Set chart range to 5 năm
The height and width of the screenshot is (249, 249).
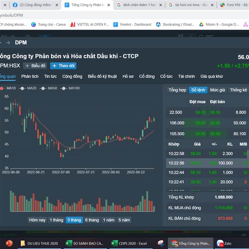(x=124, y=220)
